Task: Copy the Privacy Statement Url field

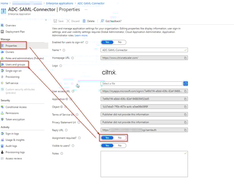Action: (185, 122)
